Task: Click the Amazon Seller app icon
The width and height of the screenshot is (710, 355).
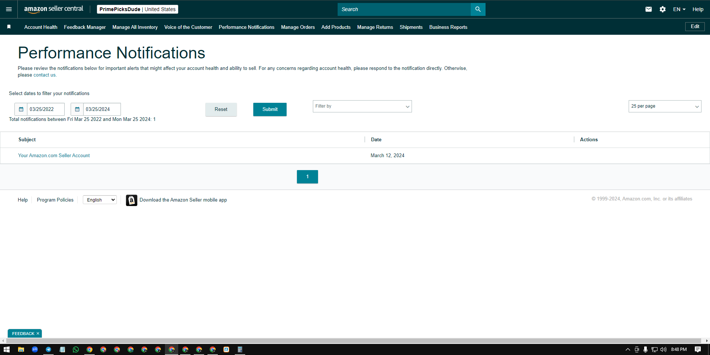Action: point(132,200)
